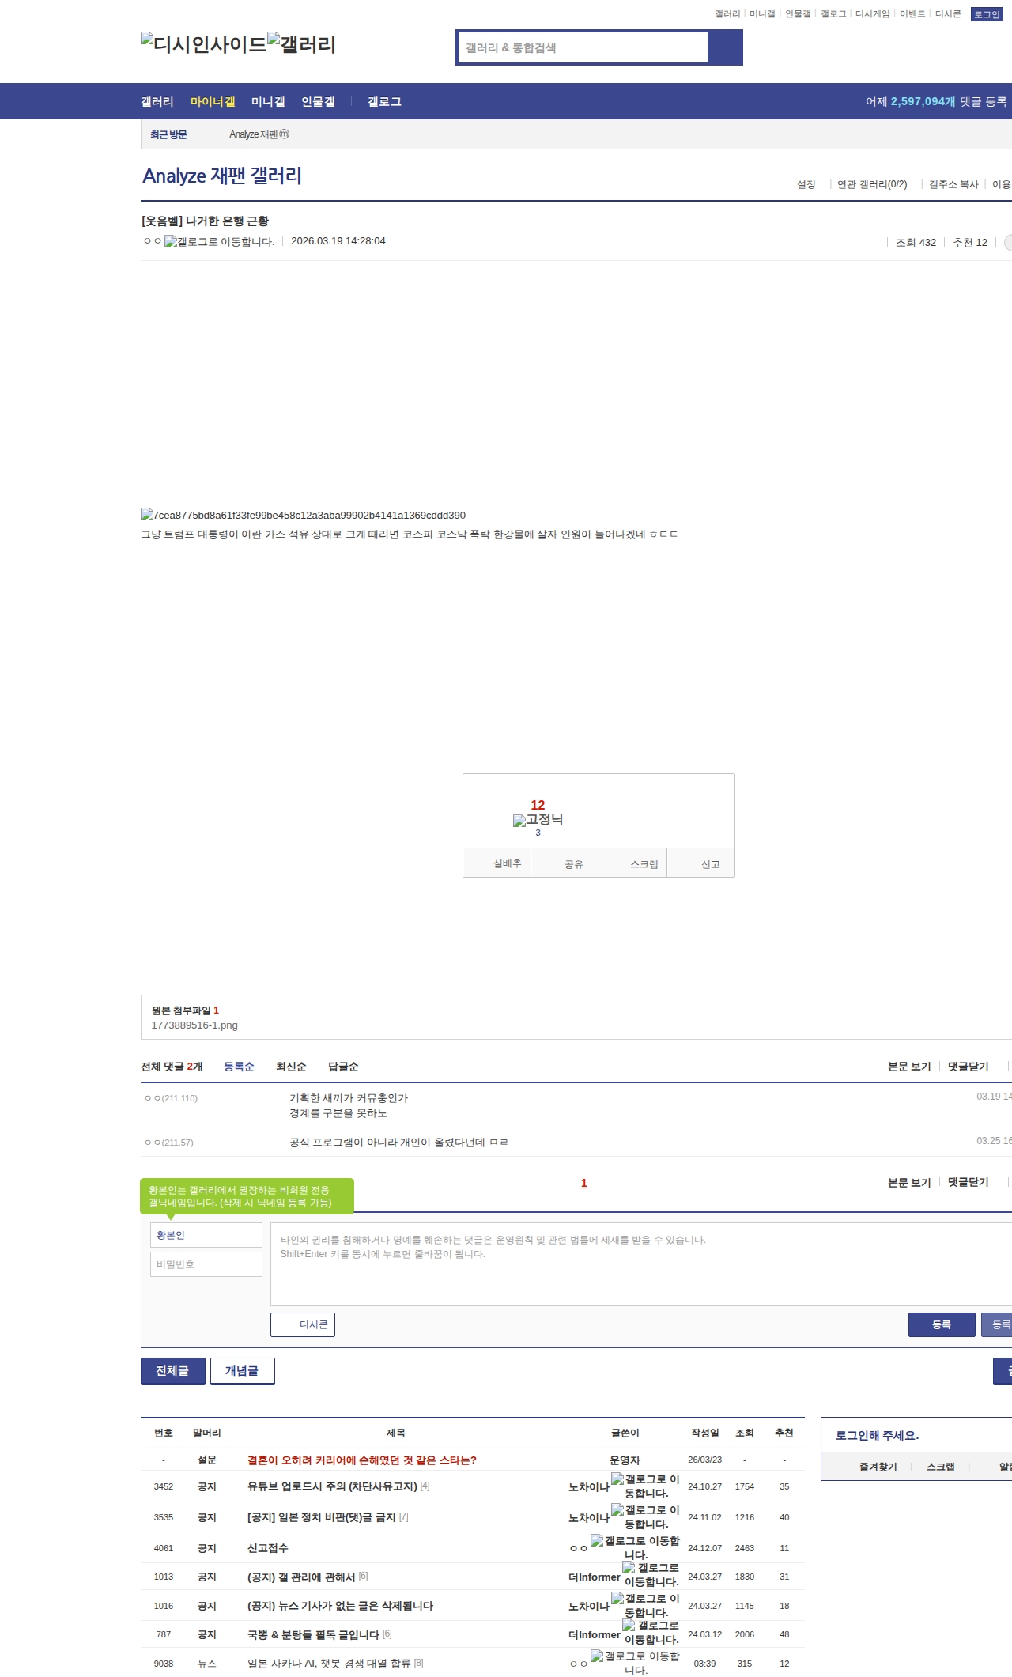Click 댓글닫기 below the comments
The height and width of the screenshot is (1677, 1012).
[x=969, y=1182]
